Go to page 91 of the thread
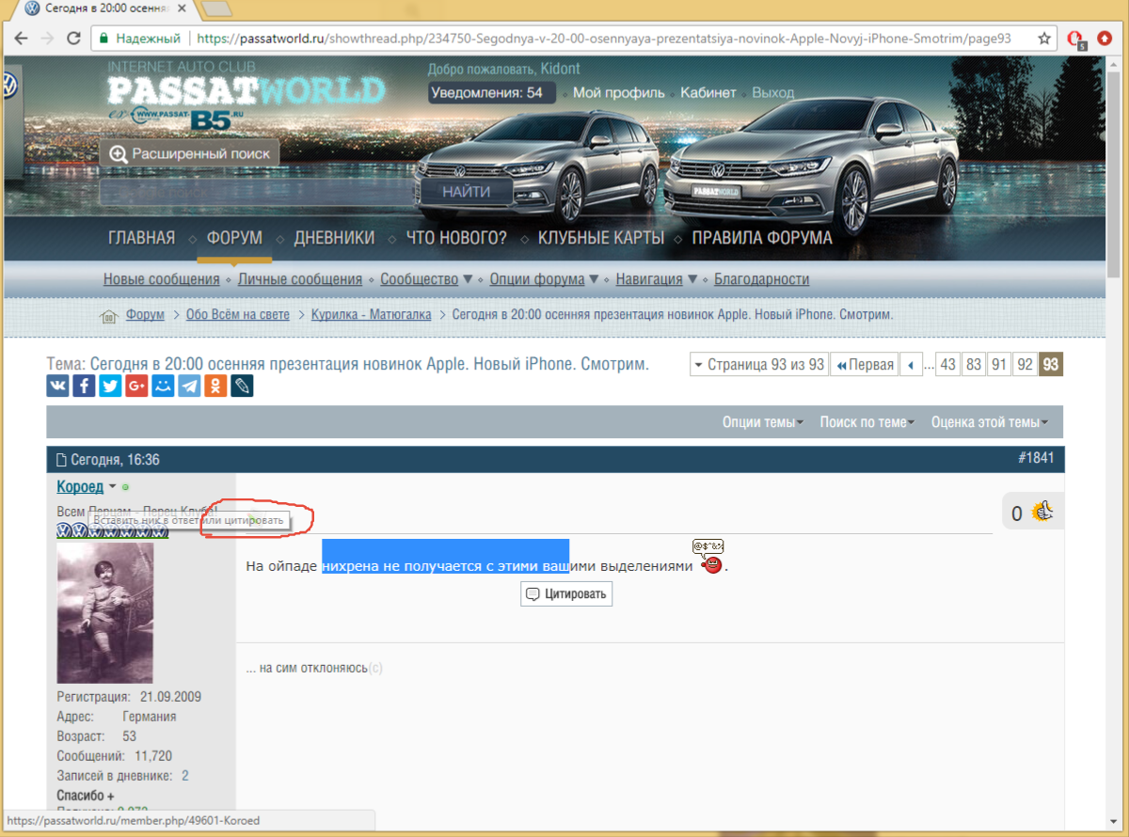 click(999, 365)
